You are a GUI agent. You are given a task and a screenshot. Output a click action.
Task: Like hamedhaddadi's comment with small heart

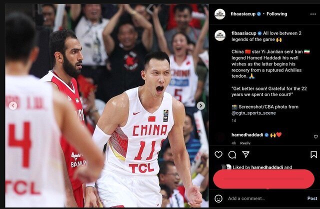point(315,136)
